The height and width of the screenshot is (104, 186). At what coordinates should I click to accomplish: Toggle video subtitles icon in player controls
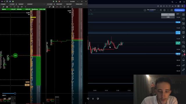10,99
